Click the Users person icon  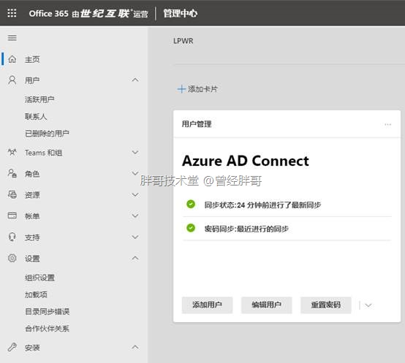pos(12,80)
